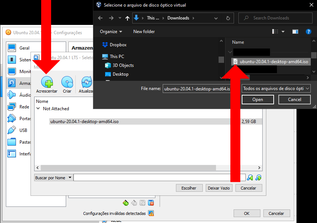Close the file selection dialog

tap(311, 5)
